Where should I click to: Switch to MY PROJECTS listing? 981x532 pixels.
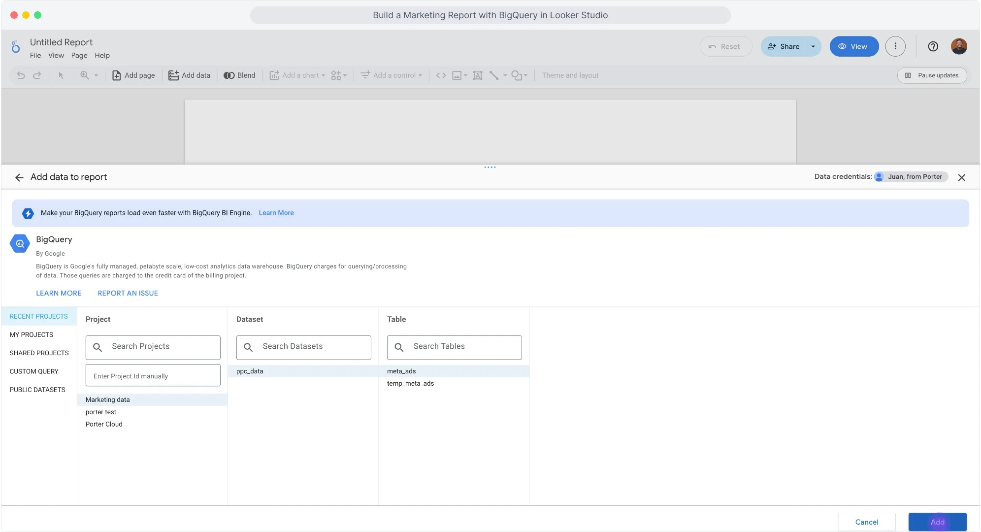coord(31,334)
